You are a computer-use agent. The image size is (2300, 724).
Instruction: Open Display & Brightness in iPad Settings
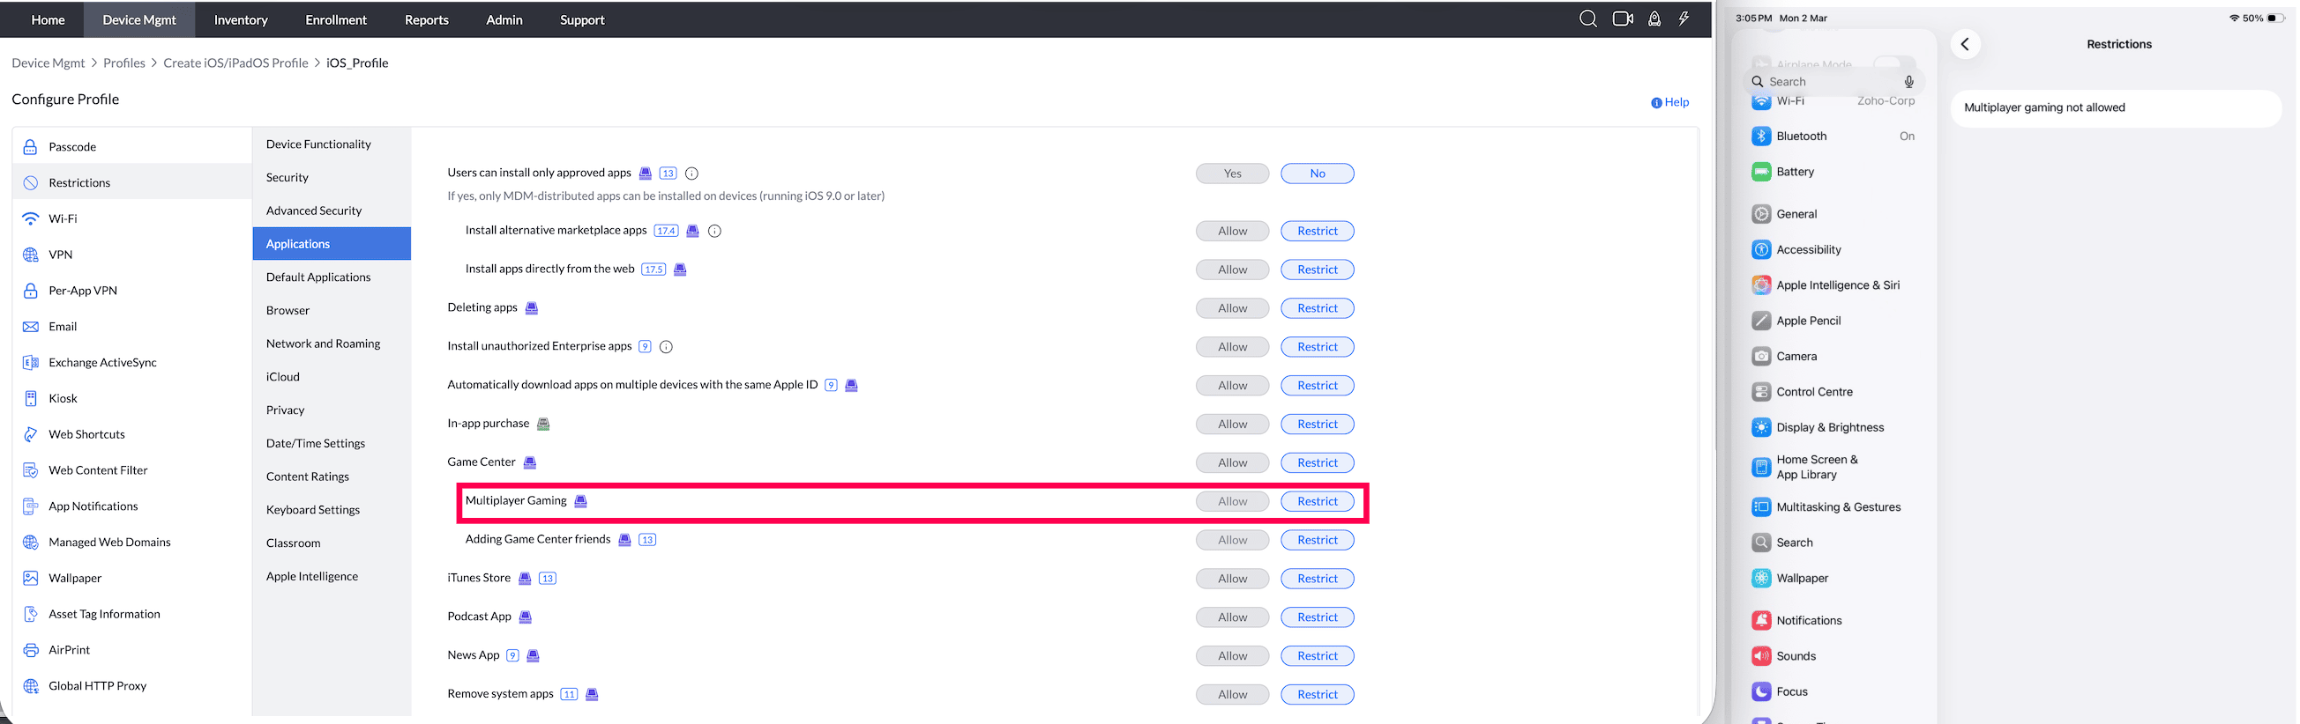1833,428
